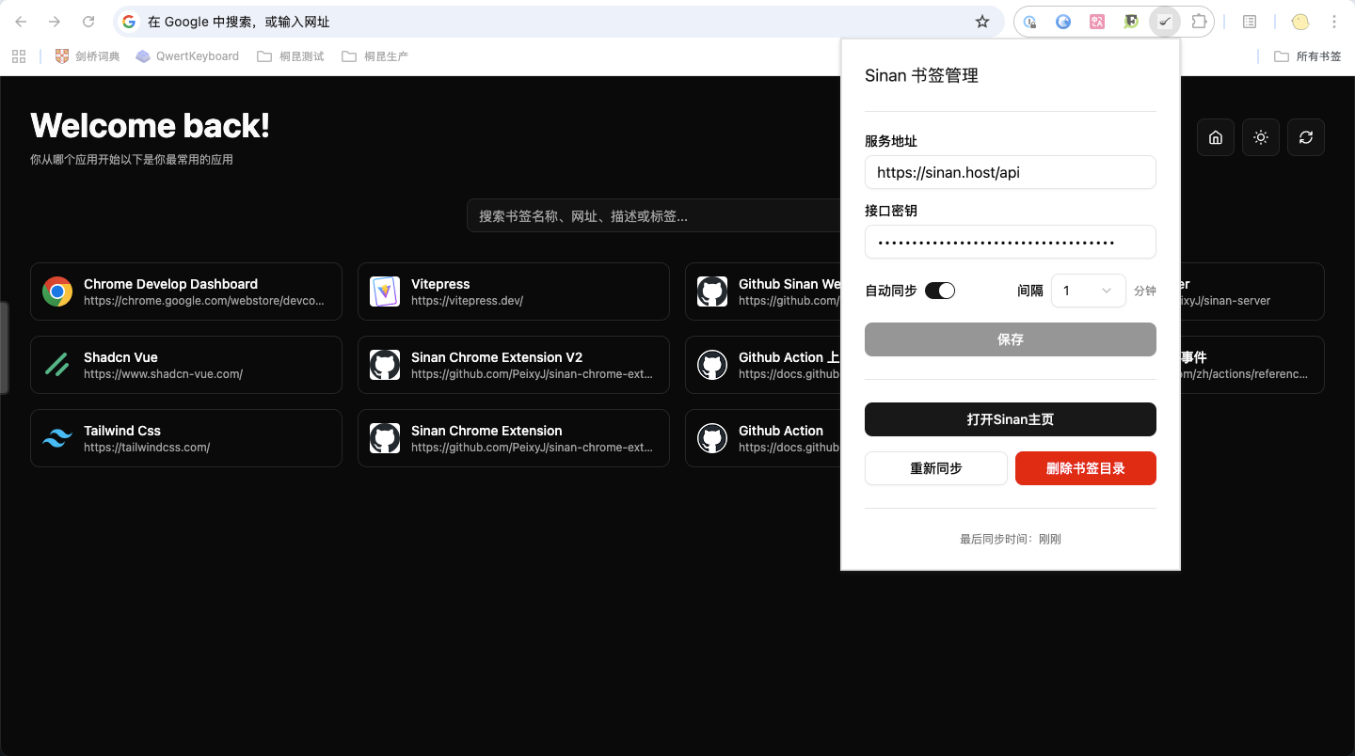Click the browser forward arrow

click(55, 22)
